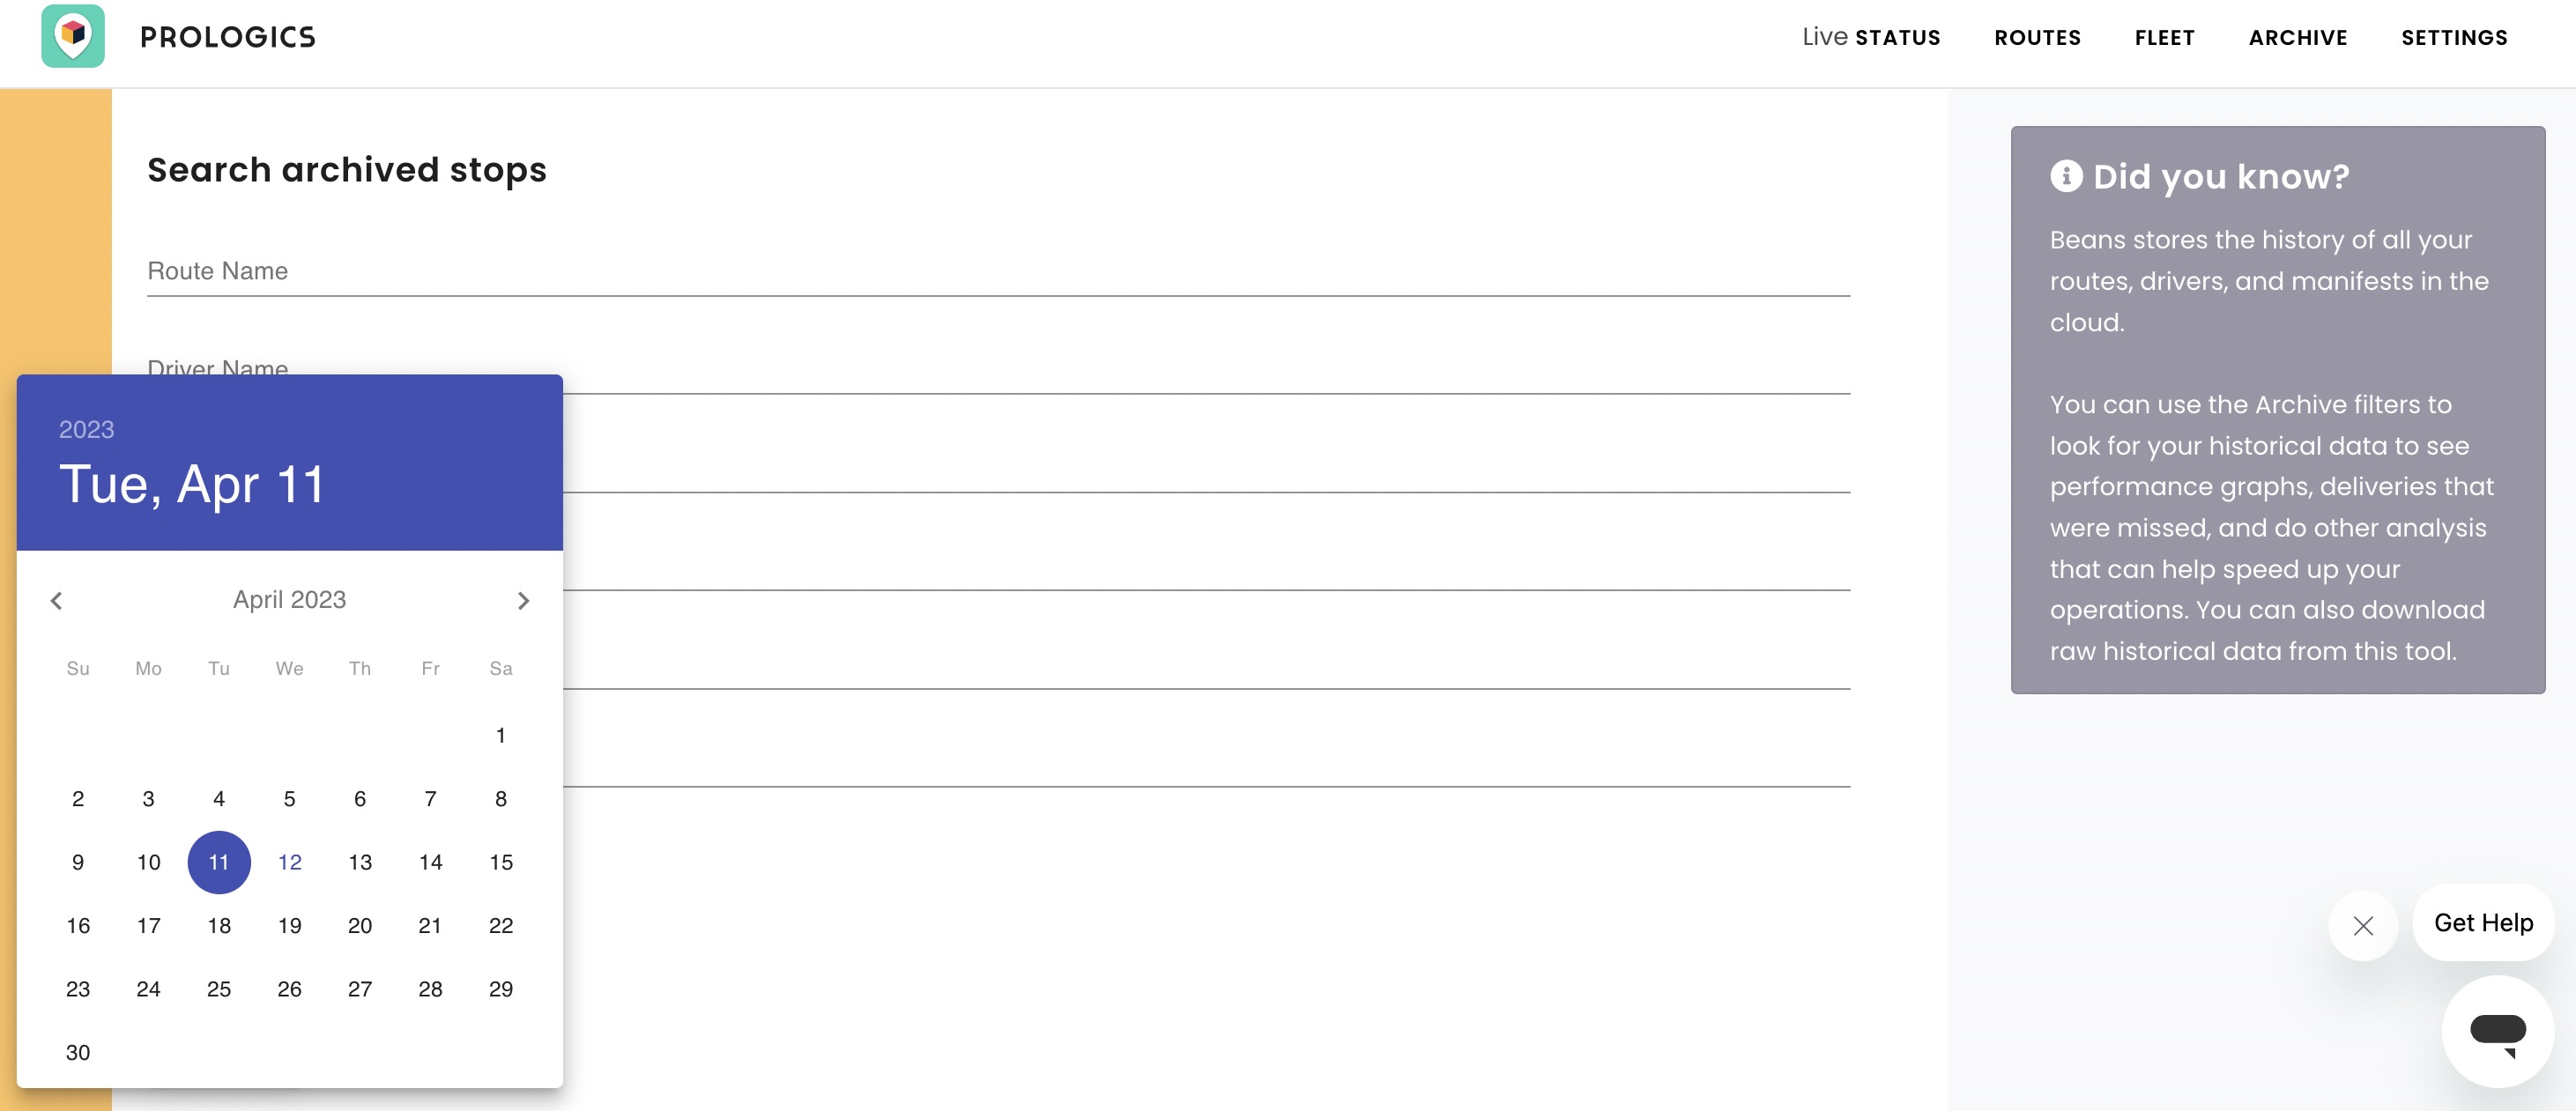This screenshot has width=2576, height=1111.
Task: Open the Fleet section
Action: click(2164, 38)
